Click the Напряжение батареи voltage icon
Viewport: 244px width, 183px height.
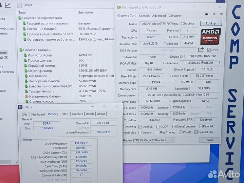tap(26, 97)
